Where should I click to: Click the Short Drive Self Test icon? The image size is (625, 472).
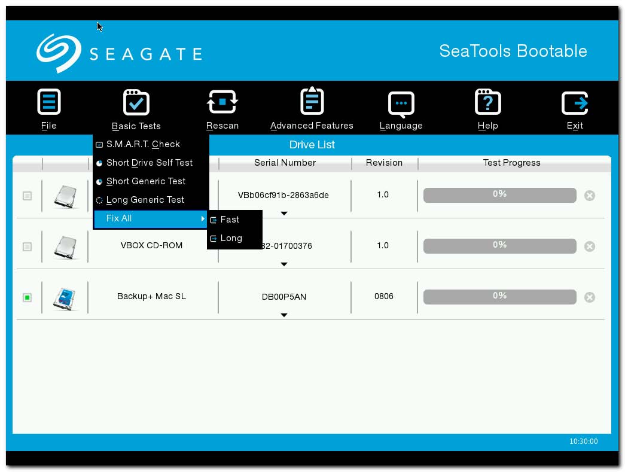[99, 163]
